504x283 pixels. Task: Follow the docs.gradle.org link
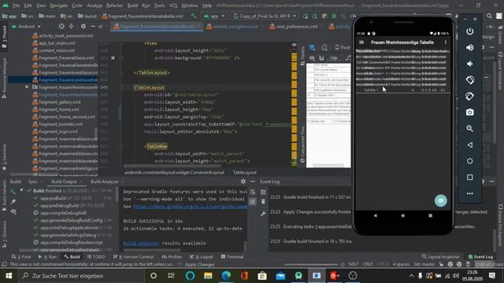point(191,206)
